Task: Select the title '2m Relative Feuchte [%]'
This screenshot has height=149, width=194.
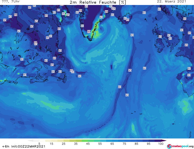Action: tap(98, 2)
